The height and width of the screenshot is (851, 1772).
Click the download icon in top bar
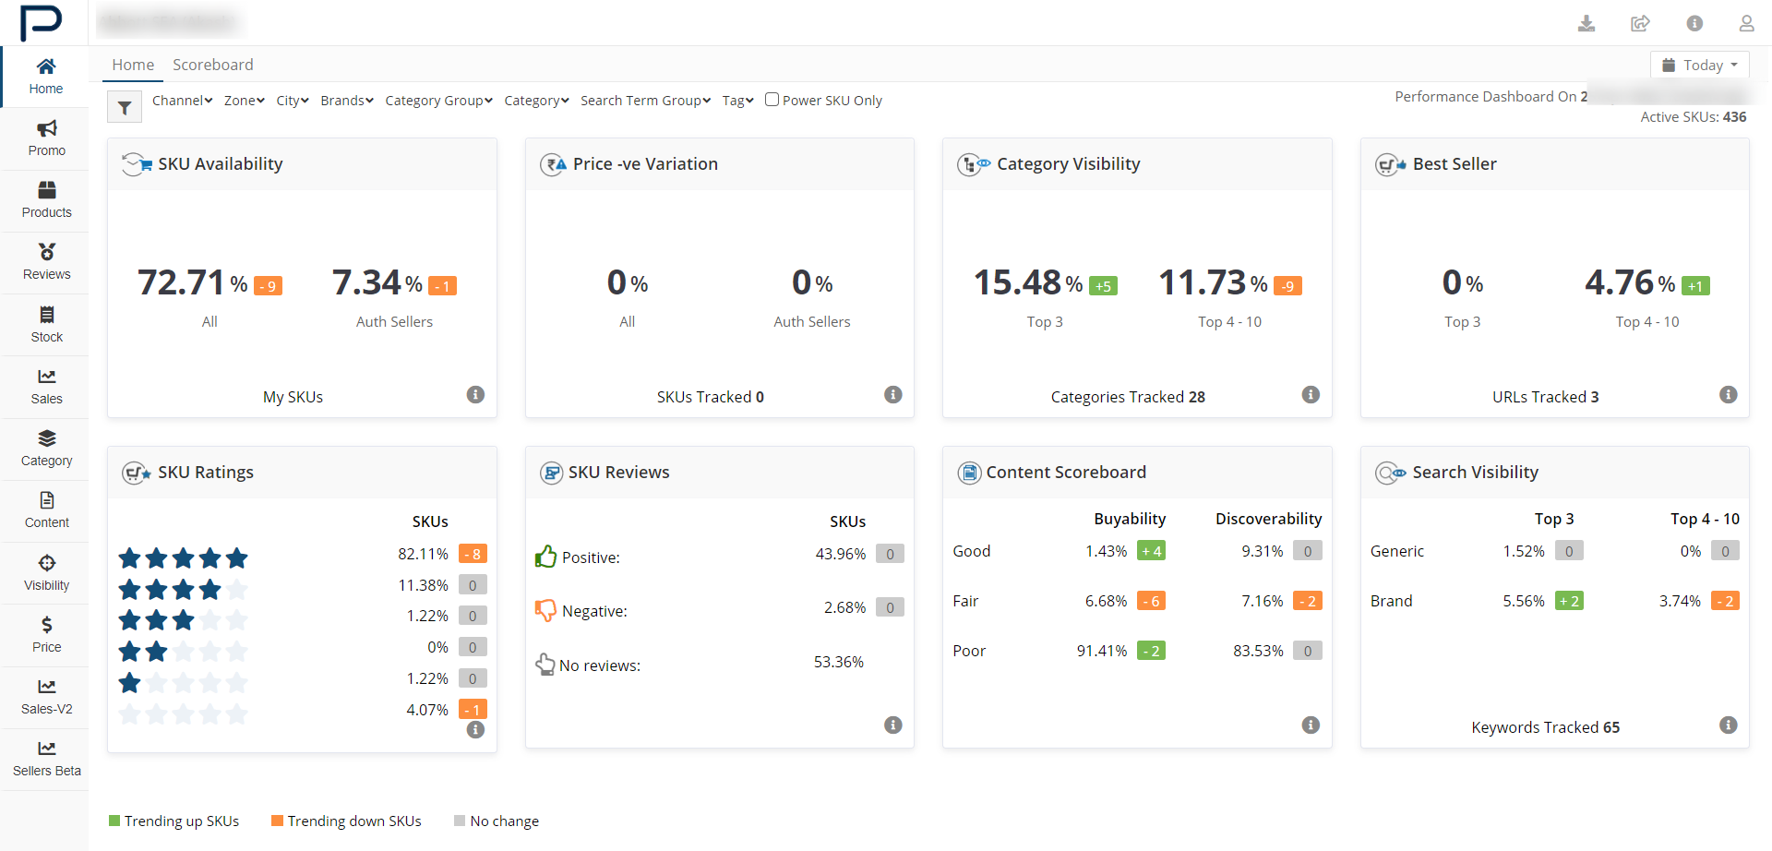(x=1586, y=23)
